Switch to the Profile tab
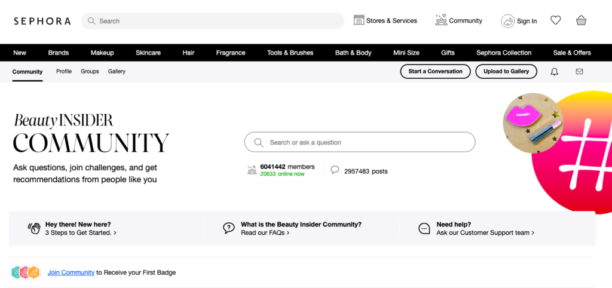This screenshot has width=612, height=288. coord(64,72)
